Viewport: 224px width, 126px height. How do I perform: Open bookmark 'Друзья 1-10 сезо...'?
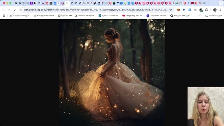(109, 16)
